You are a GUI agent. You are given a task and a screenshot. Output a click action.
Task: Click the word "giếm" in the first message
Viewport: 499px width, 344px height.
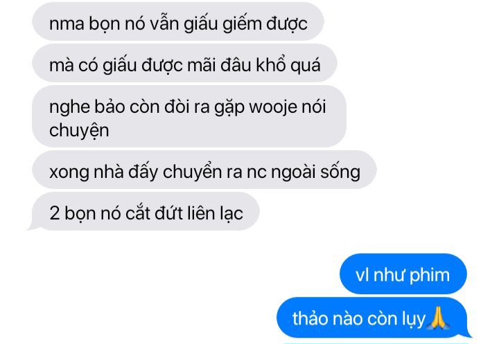[242, 24]
